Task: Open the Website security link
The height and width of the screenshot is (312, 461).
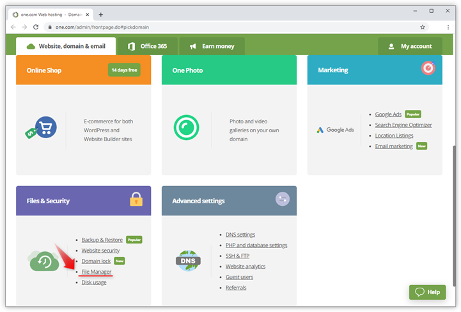Action: click(100, 251)
